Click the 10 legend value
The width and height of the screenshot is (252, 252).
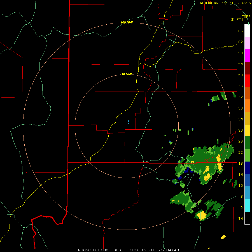[x=241, y=185]
